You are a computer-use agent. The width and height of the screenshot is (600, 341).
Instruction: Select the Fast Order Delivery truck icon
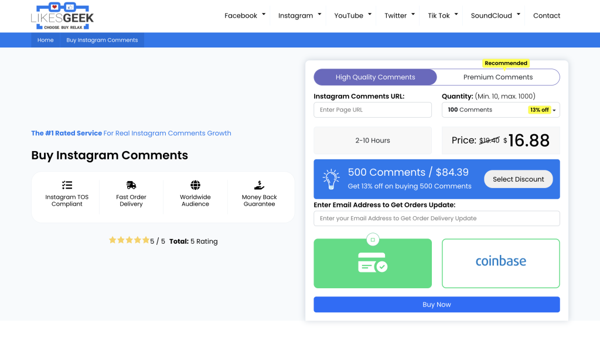pyautogui.click(x=131, y=185)
